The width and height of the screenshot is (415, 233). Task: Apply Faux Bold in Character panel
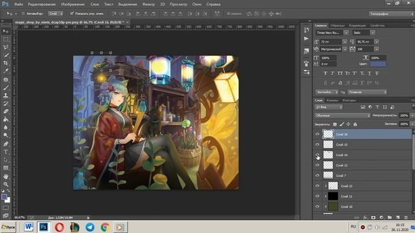[326, 73]
